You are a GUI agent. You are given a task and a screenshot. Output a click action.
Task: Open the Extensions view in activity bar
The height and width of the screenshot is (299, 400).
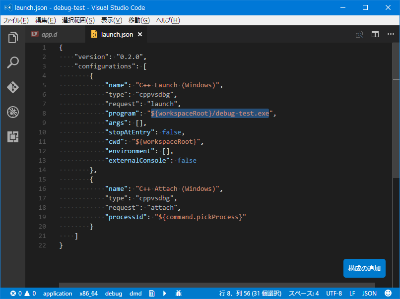(13, 137)
